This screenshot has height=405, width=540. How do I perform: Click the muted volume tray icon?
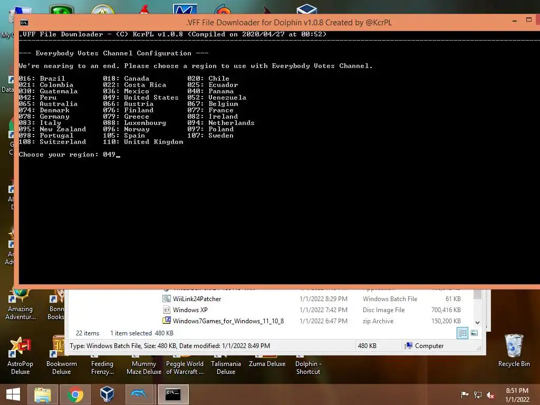click(490, 394)
